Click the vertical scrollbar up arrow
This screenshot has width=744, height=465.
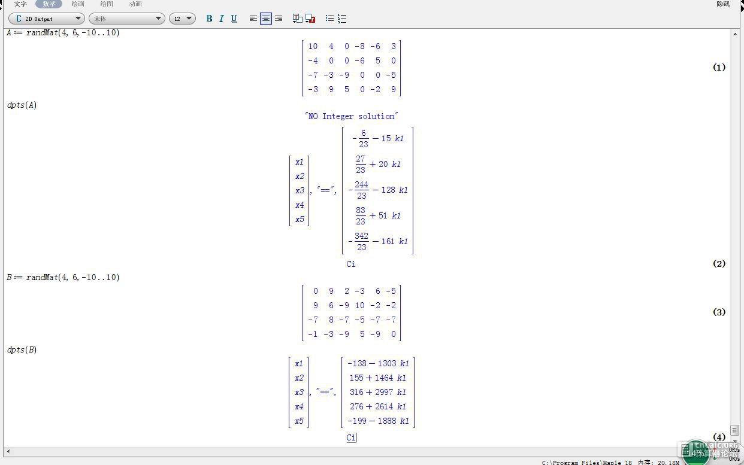(x=735, y=34)
